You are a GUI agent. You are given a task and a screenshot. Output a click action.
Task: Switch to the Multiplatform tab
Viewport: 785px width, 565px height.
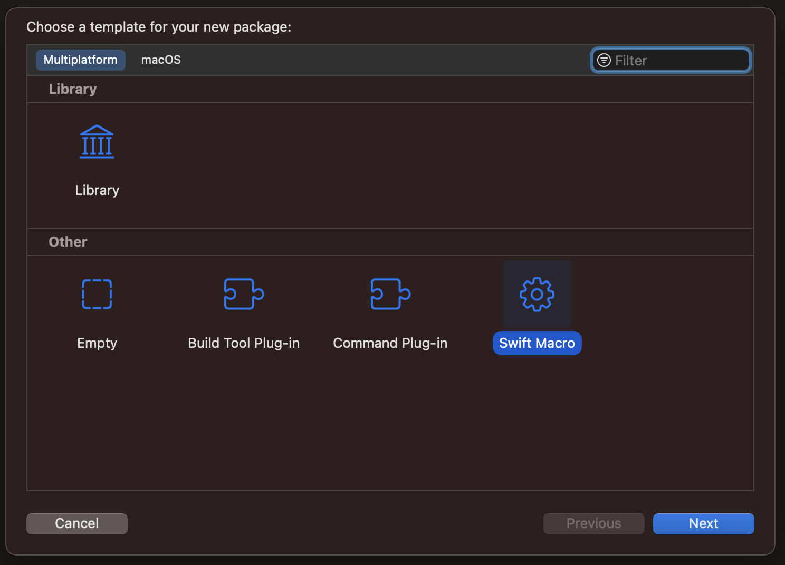(x=81, y=60)
